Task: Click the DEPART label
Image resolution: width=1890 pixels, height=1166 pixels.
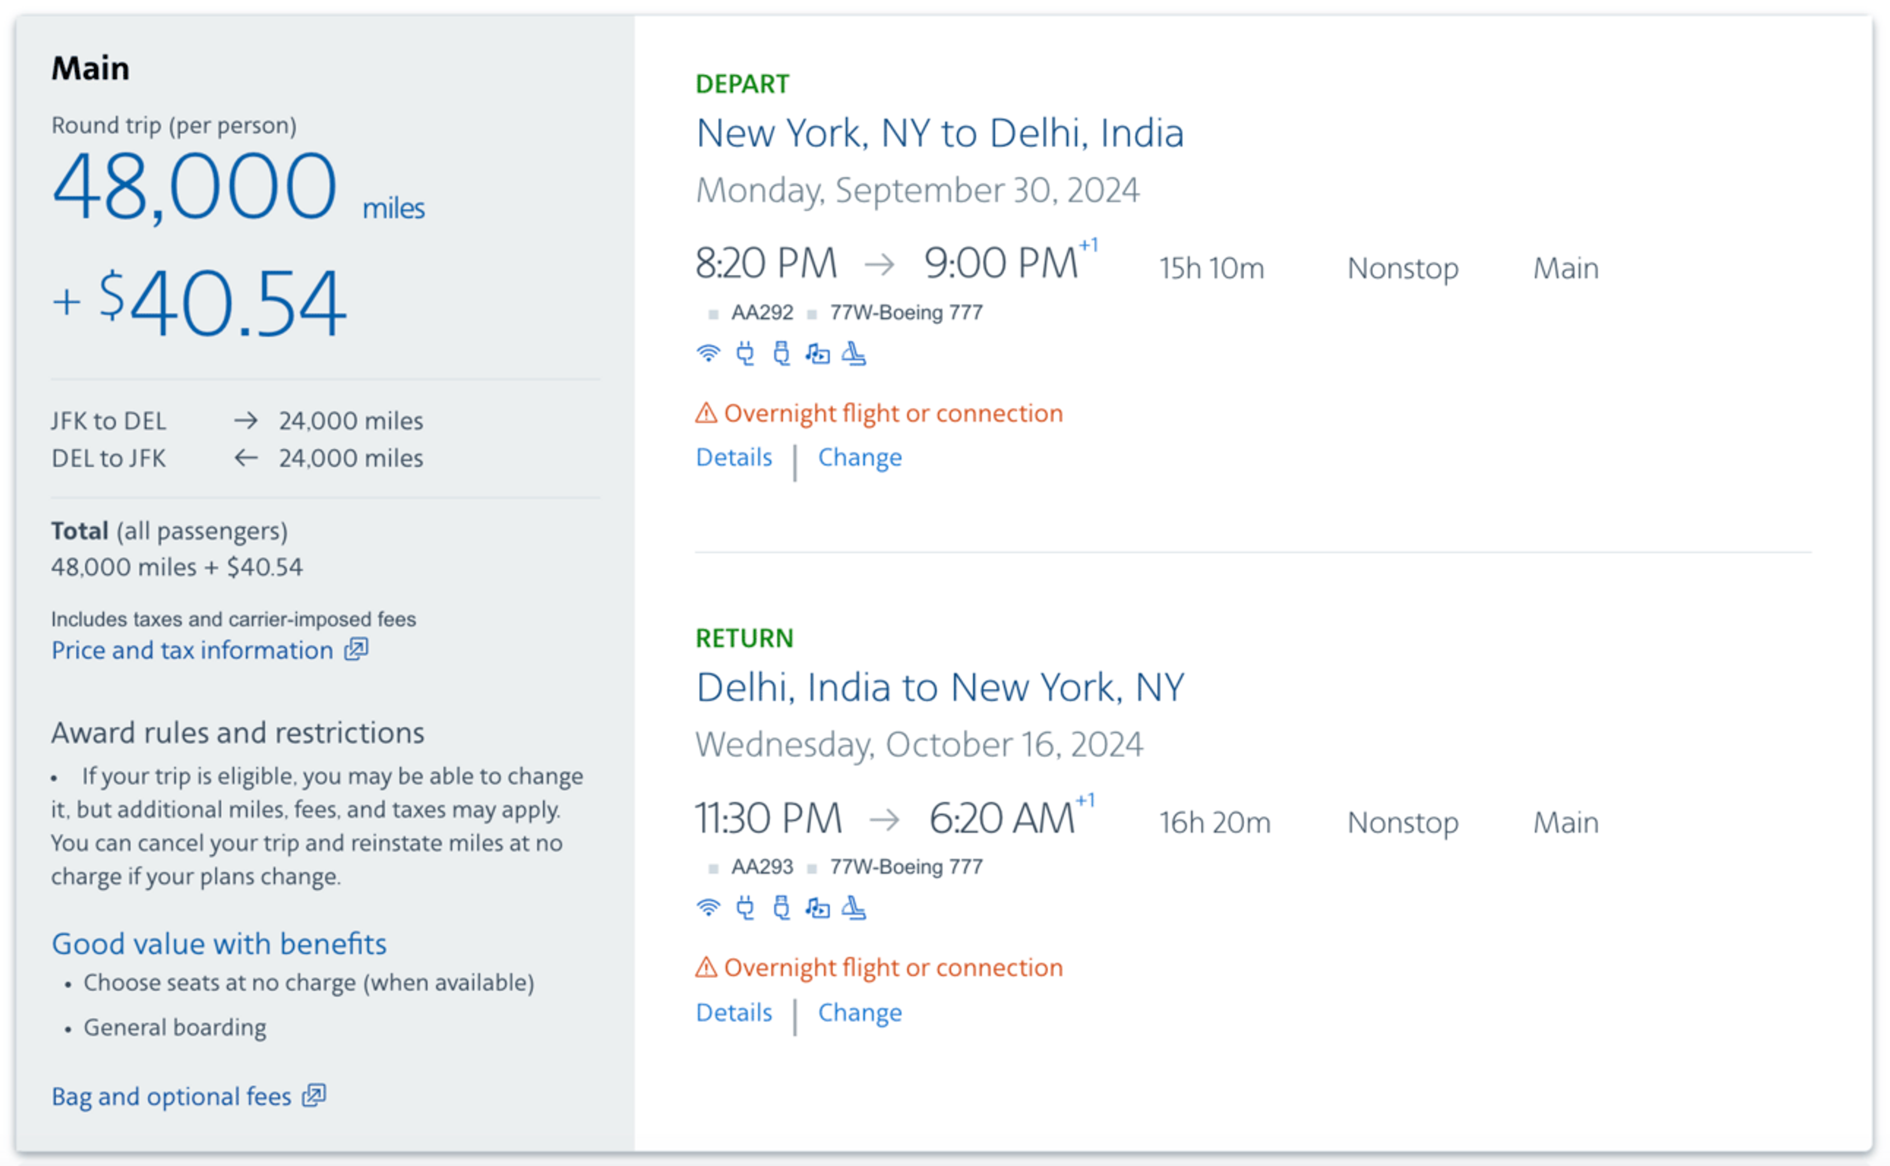Action: 742,84
